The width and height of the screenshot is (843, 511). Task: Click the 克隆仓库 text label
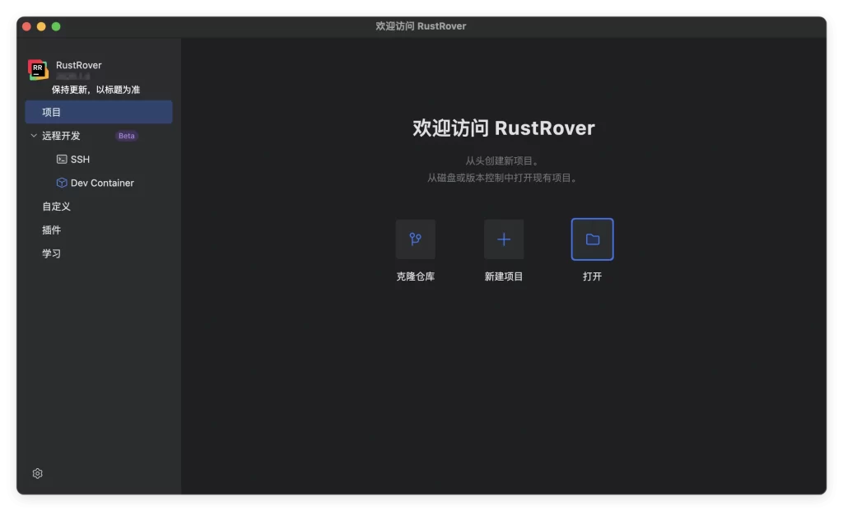coord(415,276)
